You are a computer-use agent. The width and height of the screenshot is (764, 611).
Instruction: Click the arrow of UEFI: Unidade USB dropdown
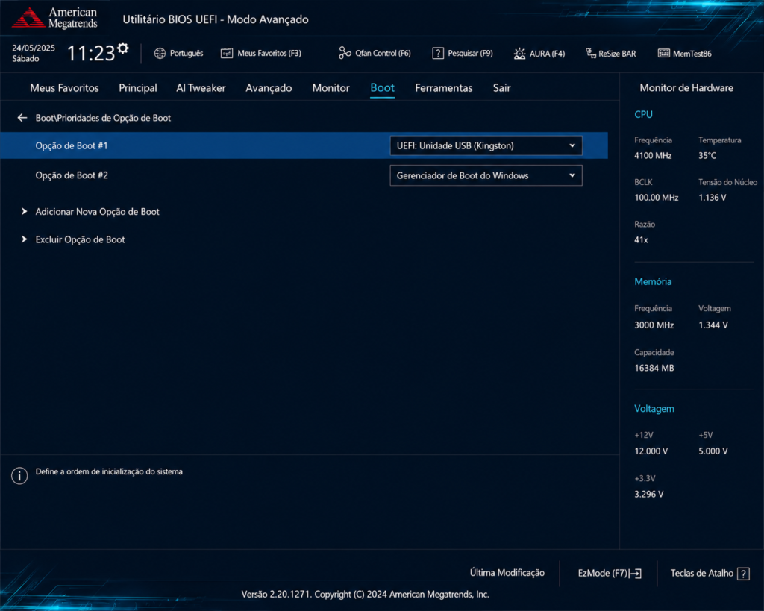point(572,145)
